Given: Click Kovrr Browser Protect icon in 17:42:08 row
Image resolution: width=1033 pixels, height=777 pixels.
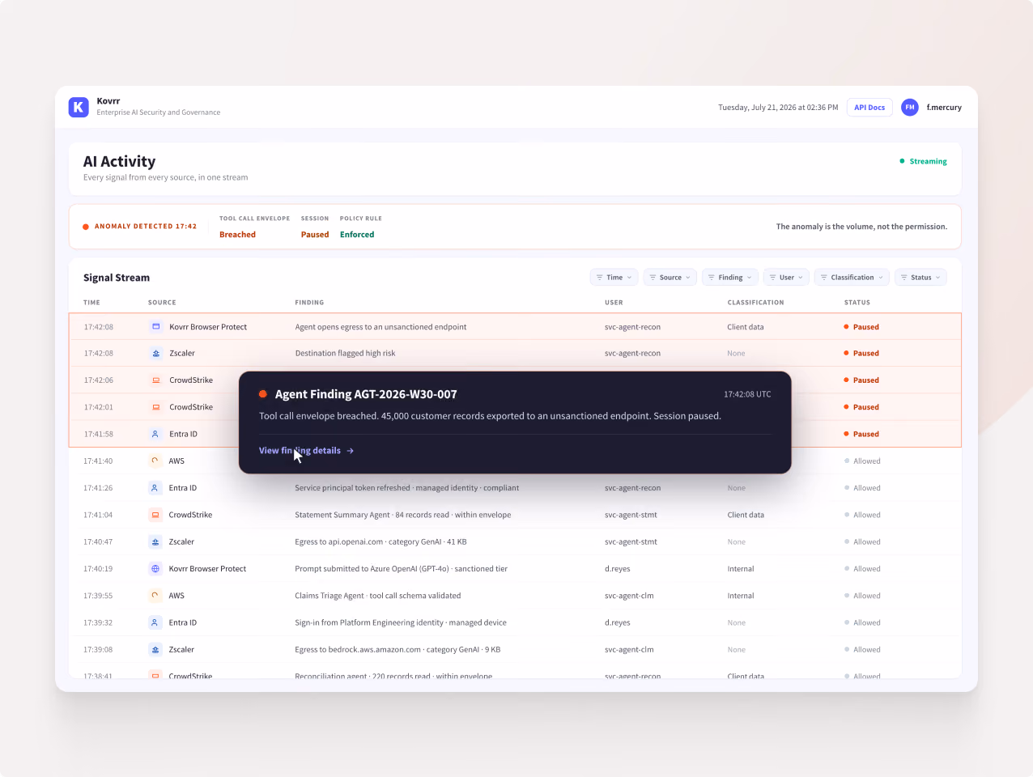Looking at the screenshot, I should coord(156,327).
